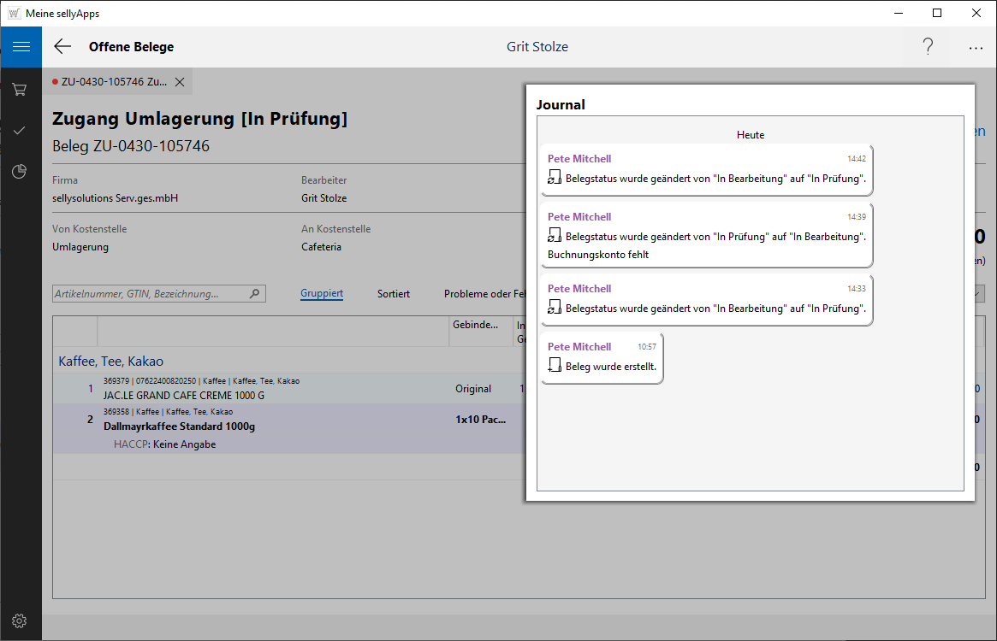Close the ZU-0430-105746 tab
Image resolution: width=997 pixels, height=641 pixels.
[x=180, y=82]
